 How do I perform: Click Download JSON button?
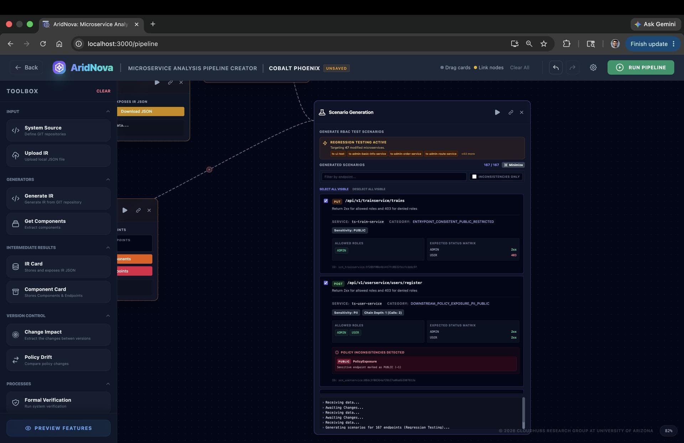pyautogui.click(x=150, y=112)
